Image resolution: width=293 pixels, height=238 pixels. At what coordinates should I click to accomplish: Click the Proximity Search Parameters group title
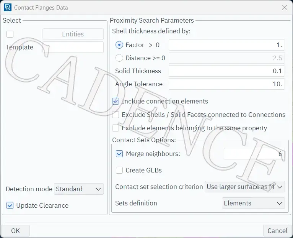click(152, 20)
